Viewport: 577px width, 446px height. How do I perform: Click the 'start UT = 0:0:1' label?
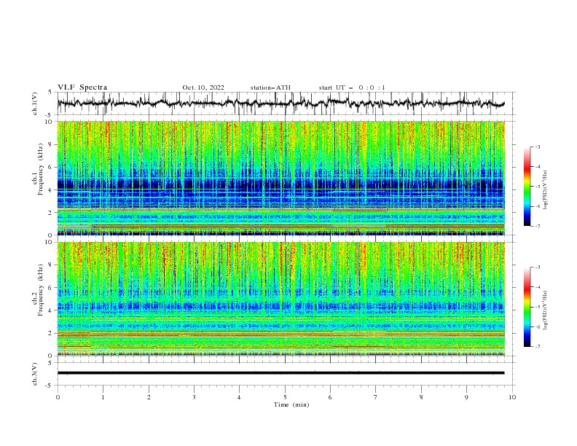pos(352,87)
